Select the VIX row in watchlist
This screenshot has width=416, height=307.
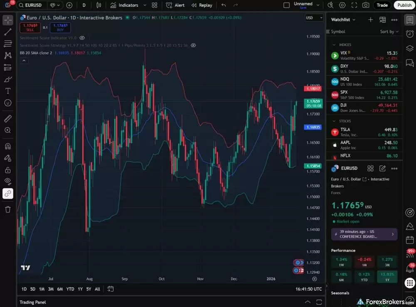point(364,56)
